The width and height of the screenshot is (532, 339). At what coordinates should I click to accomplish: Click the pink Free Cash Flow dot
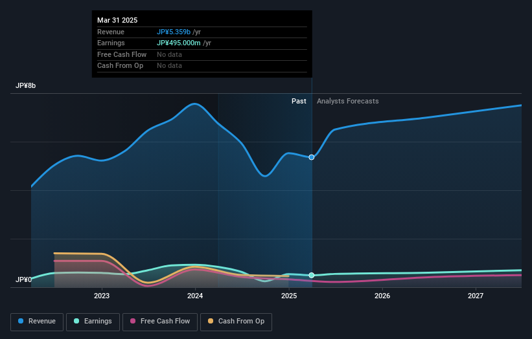[133, 321]
